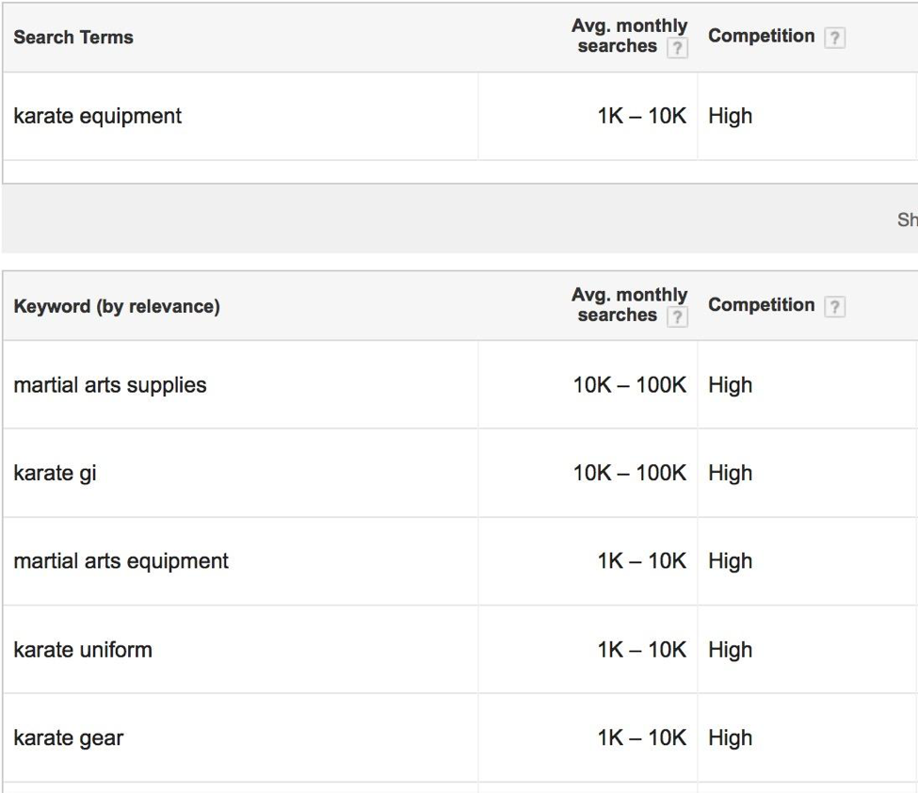This screenshot has width=918, height=793.
Task: Click the High competition cell for karate gear
Action: [x=731, y=738]
